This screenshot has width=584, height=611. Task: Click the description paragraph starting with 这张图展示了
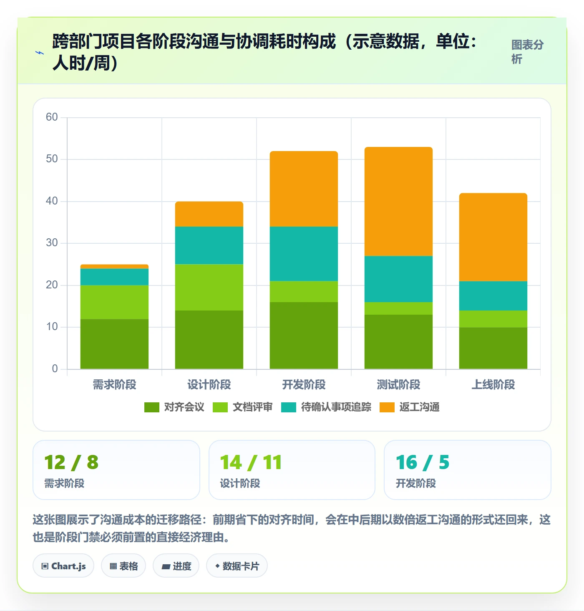(292, 528)
